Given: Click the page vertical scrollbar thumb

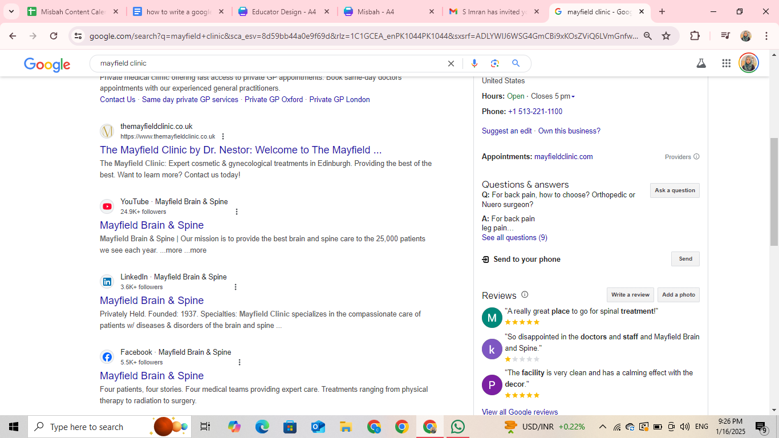Looking at the screenshot, I should click(774, 192).
